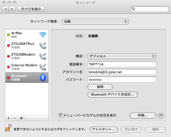Click the green status dot for AirMac

click(x=8, y=35)
